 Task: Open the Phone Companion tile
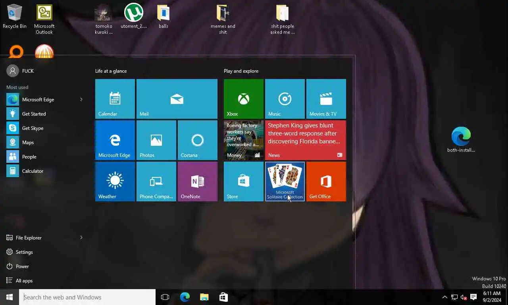(x=156, y=181)
